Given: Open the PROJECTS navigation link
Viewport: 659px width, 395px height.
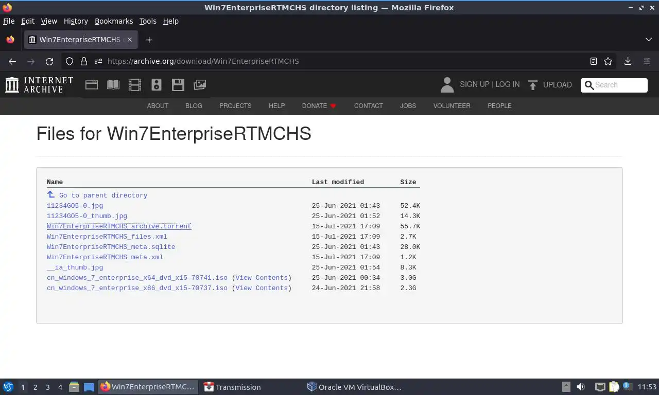Looking at the screenshot, I should (x=235, y=106).
